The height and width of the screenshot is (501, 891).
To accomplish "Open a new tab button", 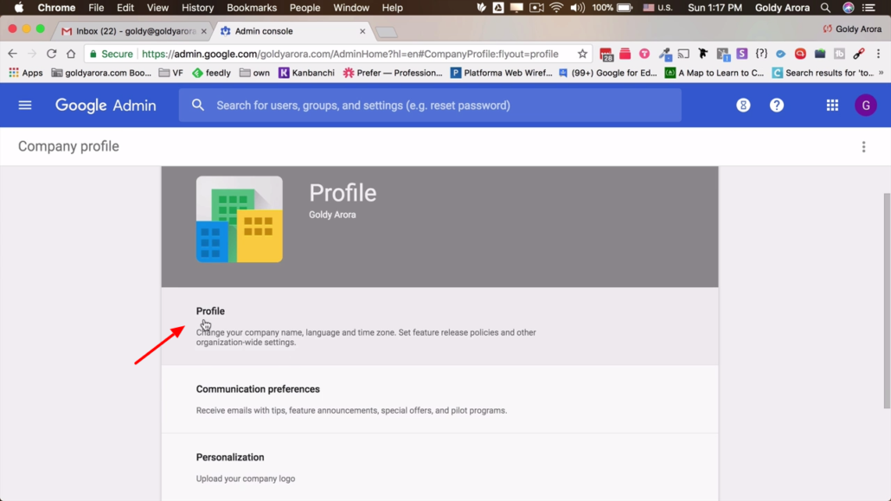I will [x=387, y=32].
